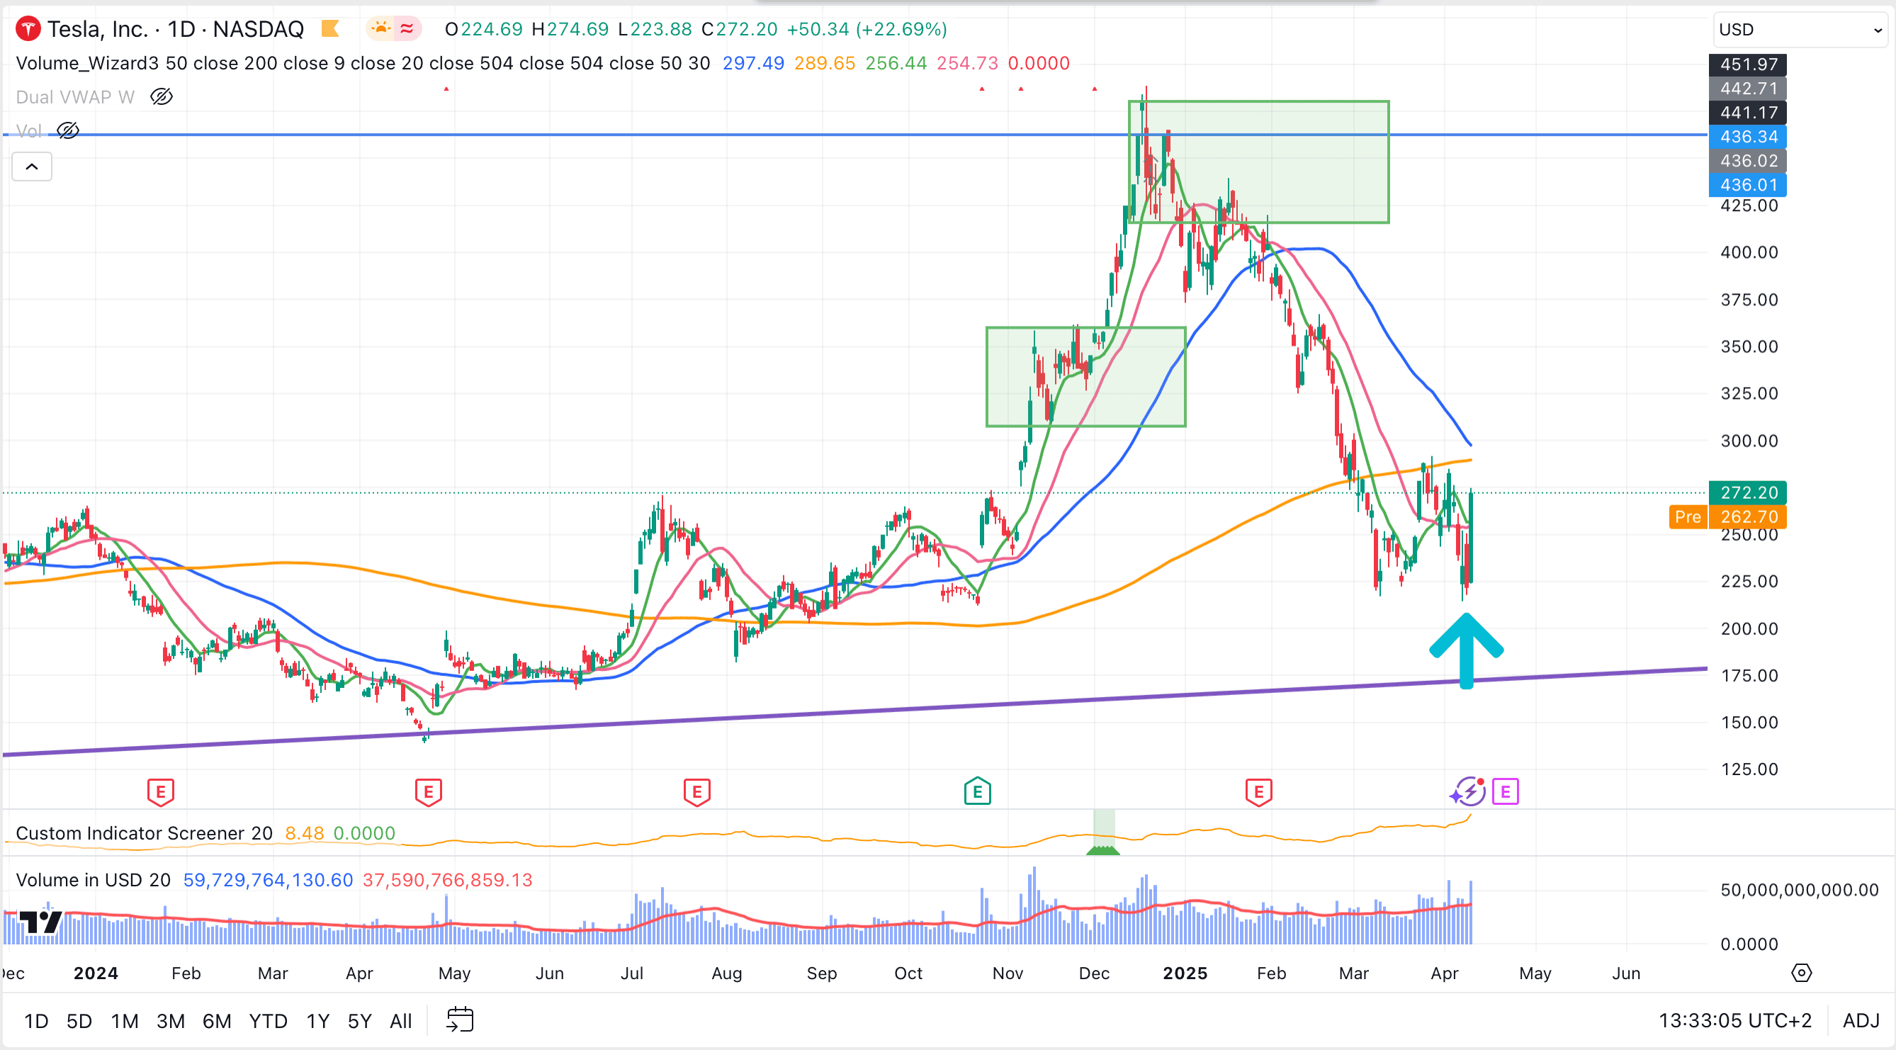Select the 1D time range

tap(36, 1021)
